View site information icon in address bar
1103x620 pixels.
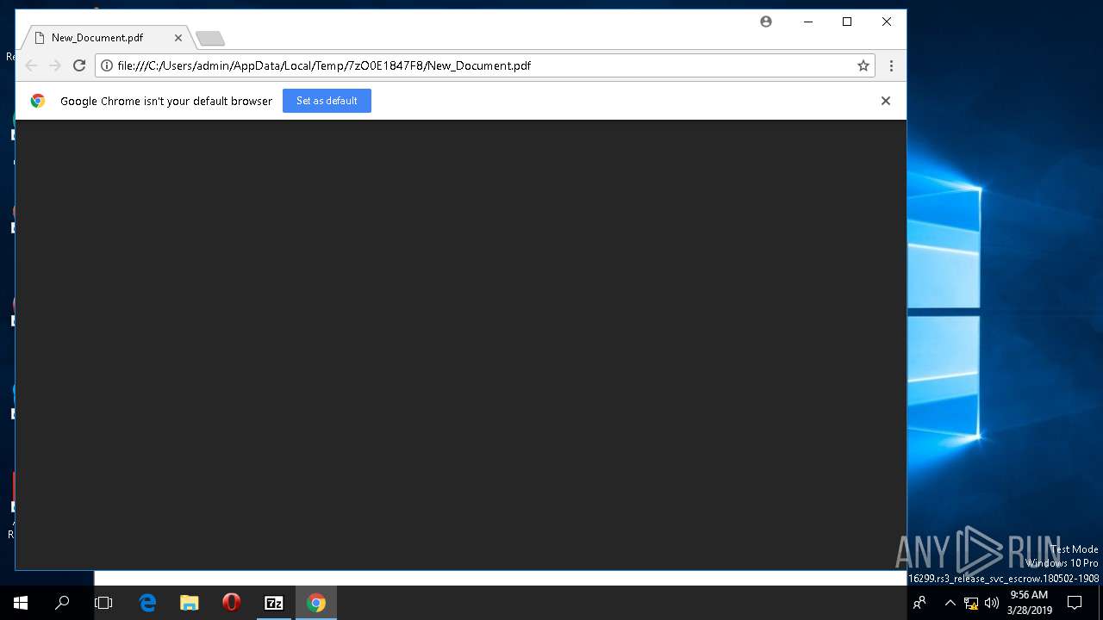[107, 65]
